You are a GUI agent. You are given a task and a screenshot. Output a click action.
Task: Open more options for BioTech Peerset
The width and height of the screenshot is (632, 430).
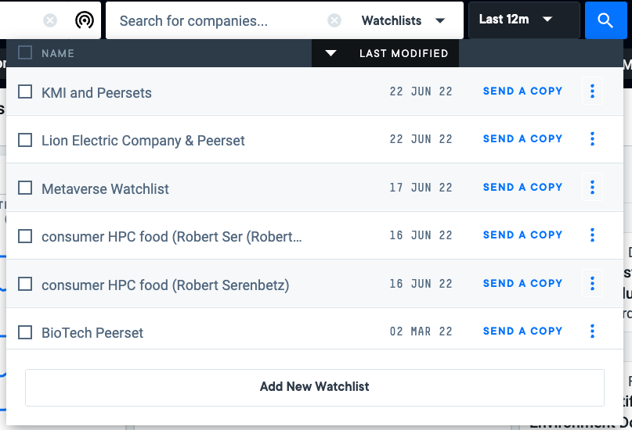(x=592, y=331)
